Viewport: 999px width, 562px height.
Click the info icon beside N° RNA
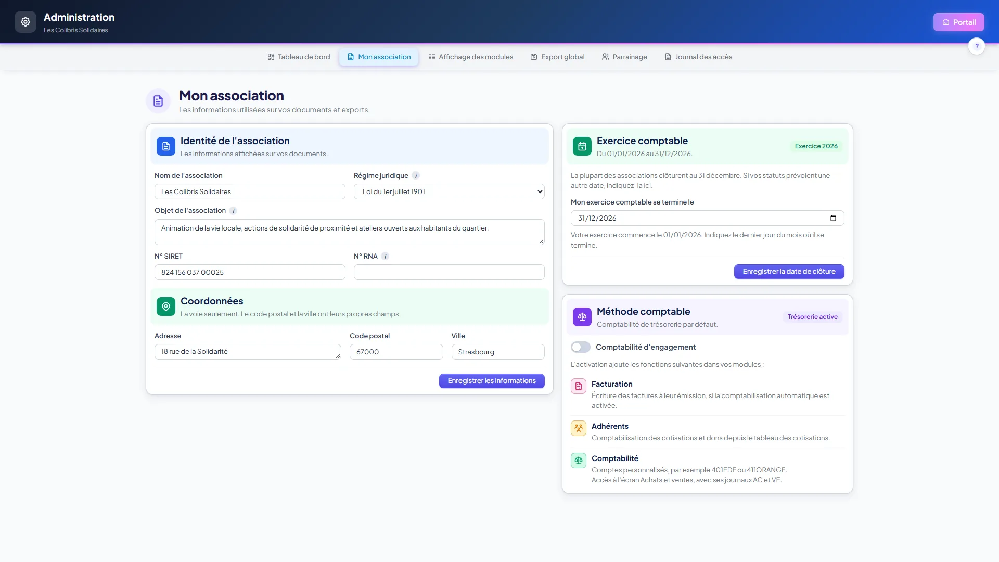[385, 257]
